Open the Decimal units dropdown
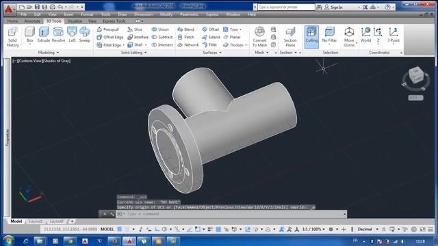The height and width of the screenshot is (246, 438). [377, 230]
